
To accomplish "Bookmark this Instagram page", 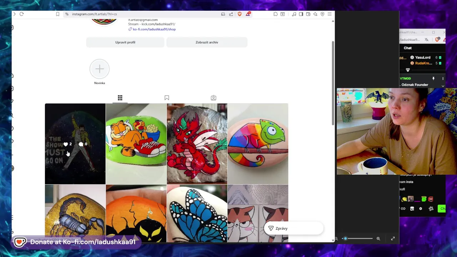I will coord(57,14).
